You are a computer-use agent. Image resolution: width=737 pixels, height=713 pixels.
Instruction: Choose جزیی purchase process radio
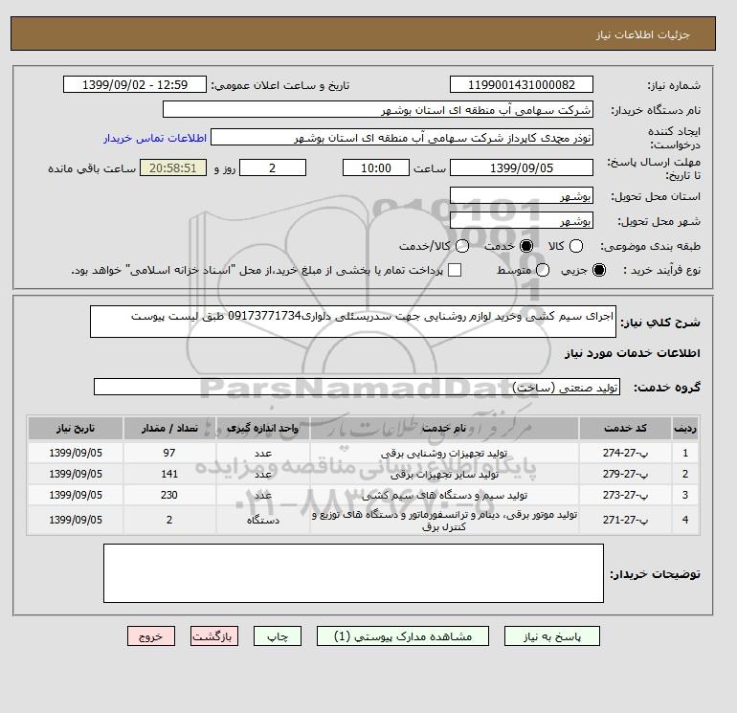coord(599,270)
